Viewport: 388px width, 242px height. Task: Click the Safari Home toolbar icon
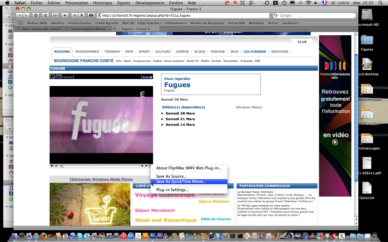pos(36,15)
